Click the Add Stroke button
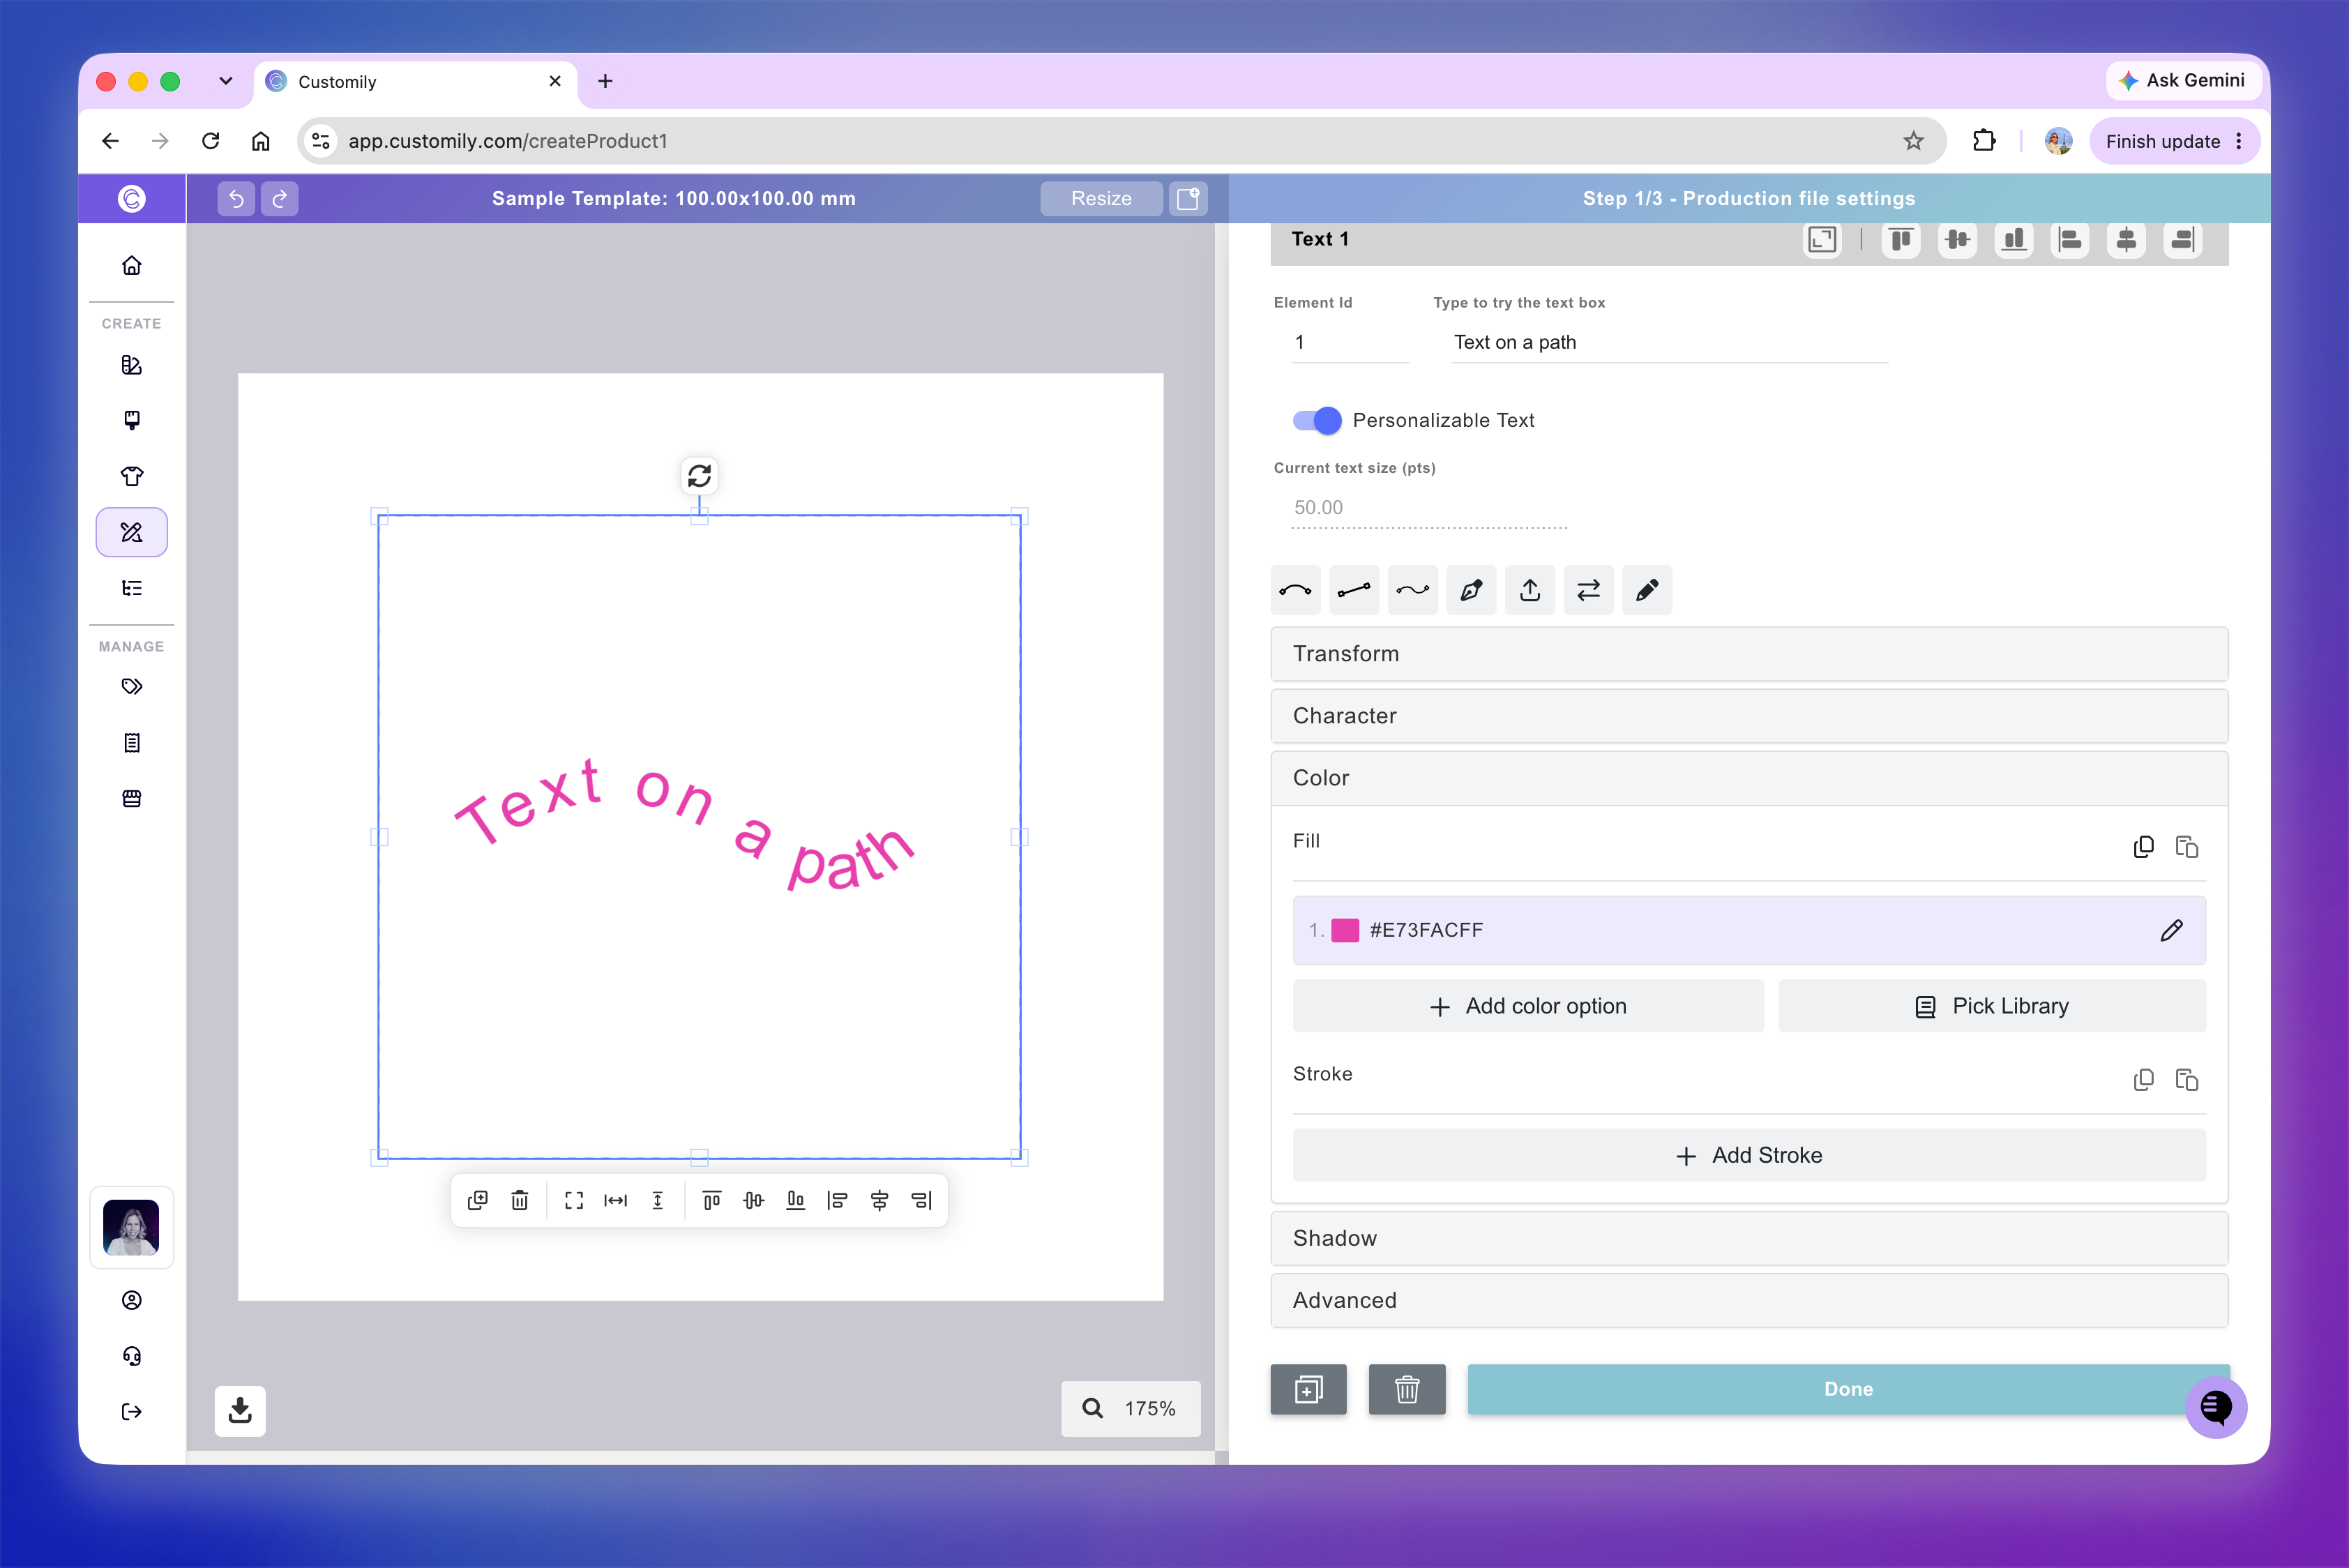The image size is (2349, 1568). (1749, 1155)
